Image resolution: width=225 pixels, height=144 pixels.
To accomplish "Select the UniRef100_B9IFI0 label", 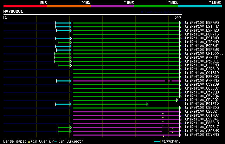I will click(202, 104).
